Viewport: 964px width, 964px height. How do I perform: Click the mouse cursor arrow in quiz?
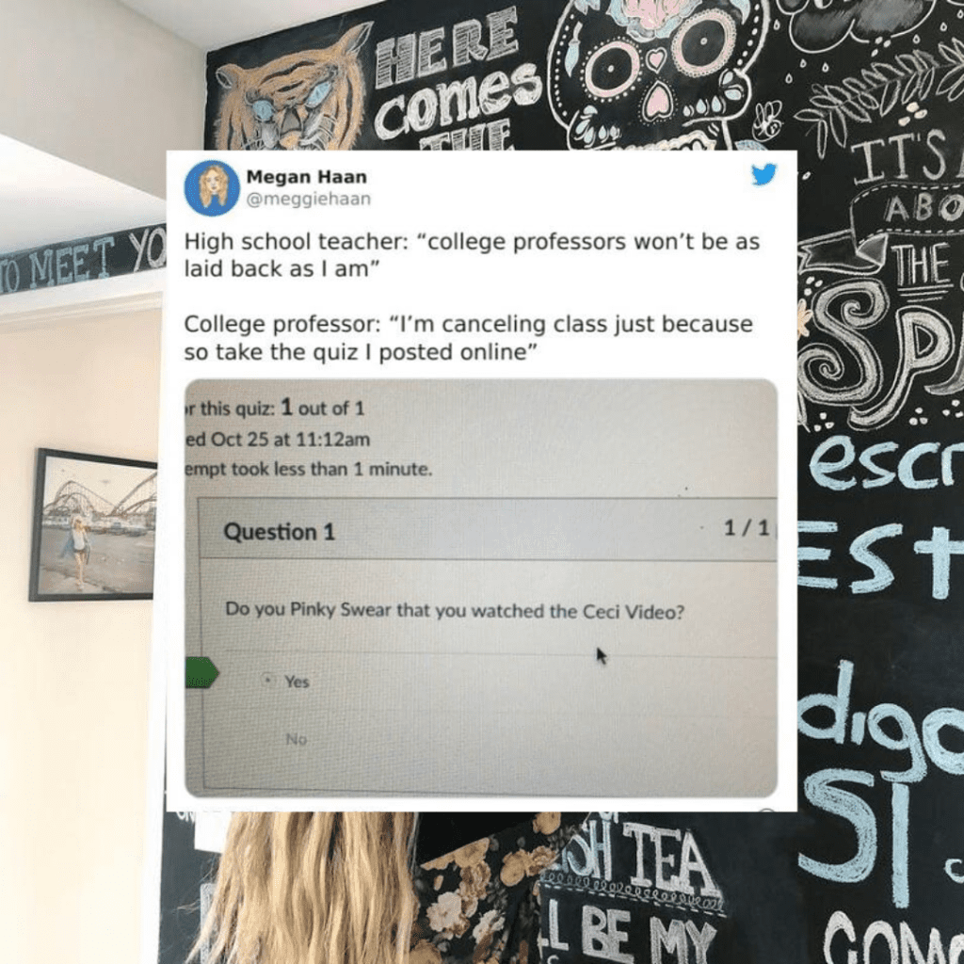point(602,656)
